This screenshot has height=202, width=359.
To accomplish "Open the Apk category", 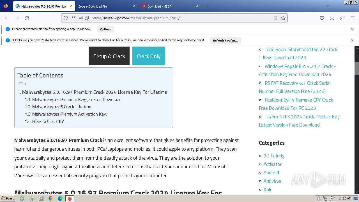I will 268,190.
